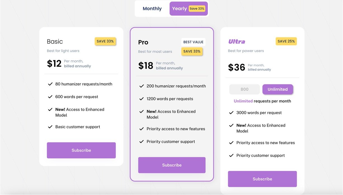Click the Save 33% badge on Basic
This screenshot has width=343, height=195.
point(105,41)
